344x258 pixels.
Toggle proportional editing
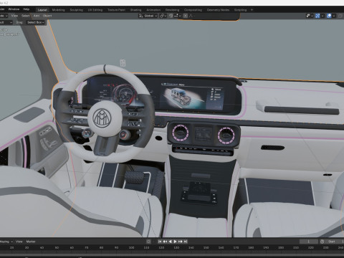tap(186, 16)
